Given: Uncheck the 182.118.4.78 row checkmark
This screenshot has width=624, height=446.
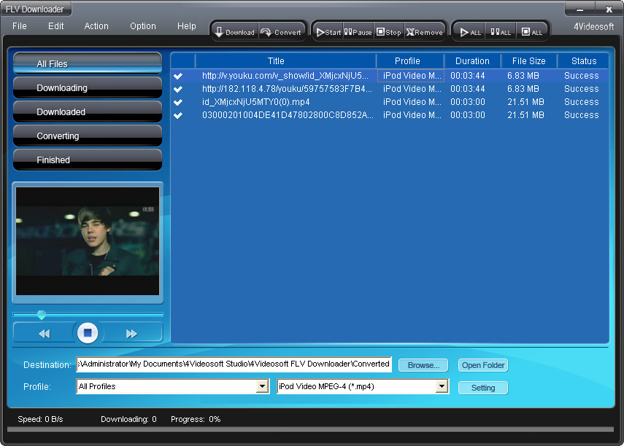Looking at the screenshot, I should tap(178, 89).
